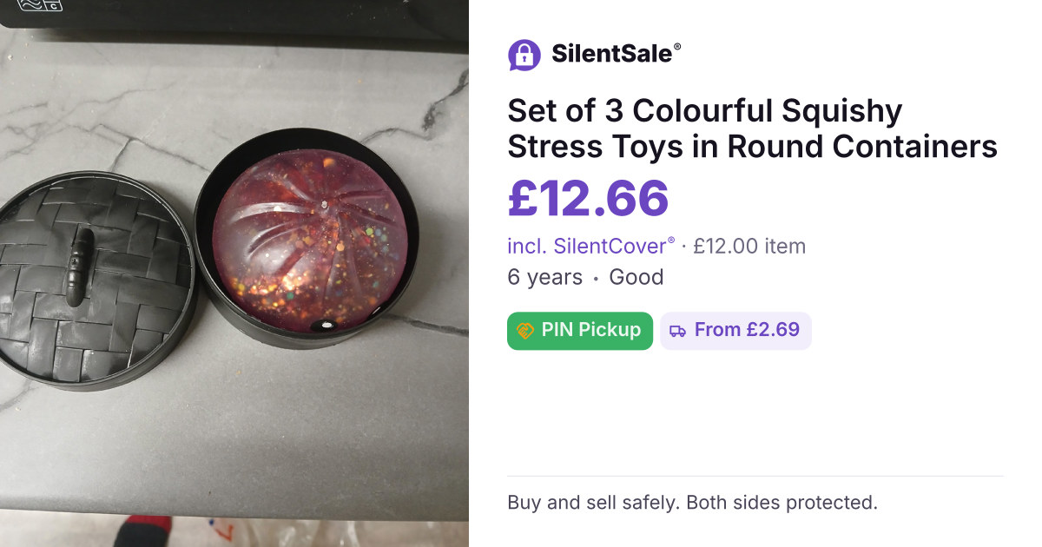The height and width of the screenshot is (547, 1042).
Task: Select the £12.66 total price
Action: (x=588, y=198)
